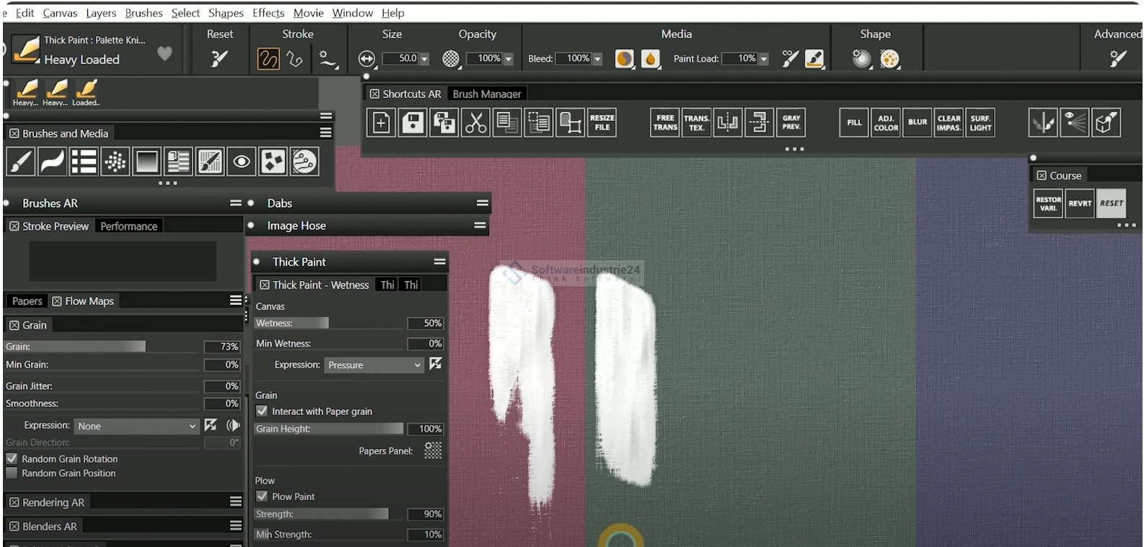
Task: Click the heart favorite brush icon
Action: pyautogui.click(x=164, y=53)
